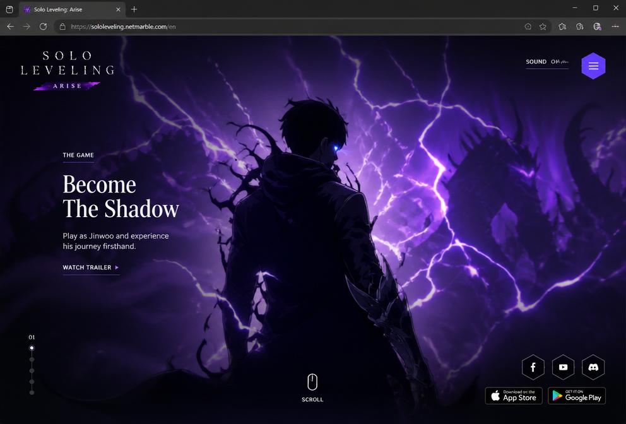626x424 pixels.
Task: Open the Discord server icon
Action: point(593,367)
